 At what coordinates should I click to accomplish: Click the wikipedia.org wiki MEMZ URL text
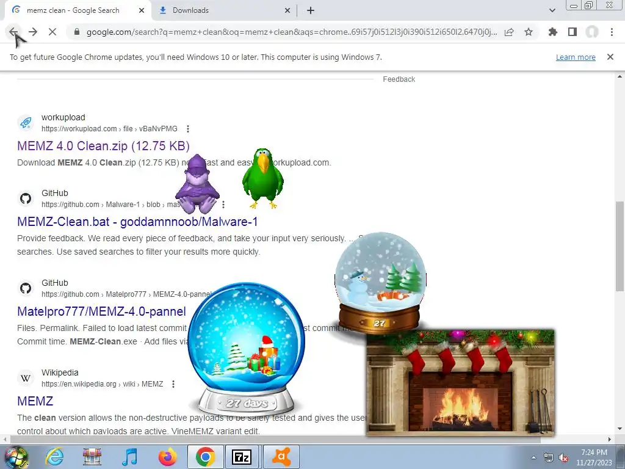[103, 384]
